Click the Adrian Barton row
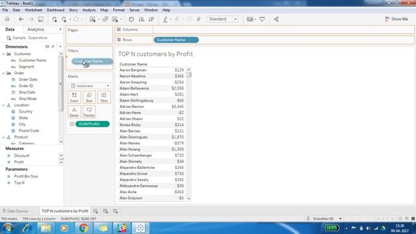 [x=151, y=107]
